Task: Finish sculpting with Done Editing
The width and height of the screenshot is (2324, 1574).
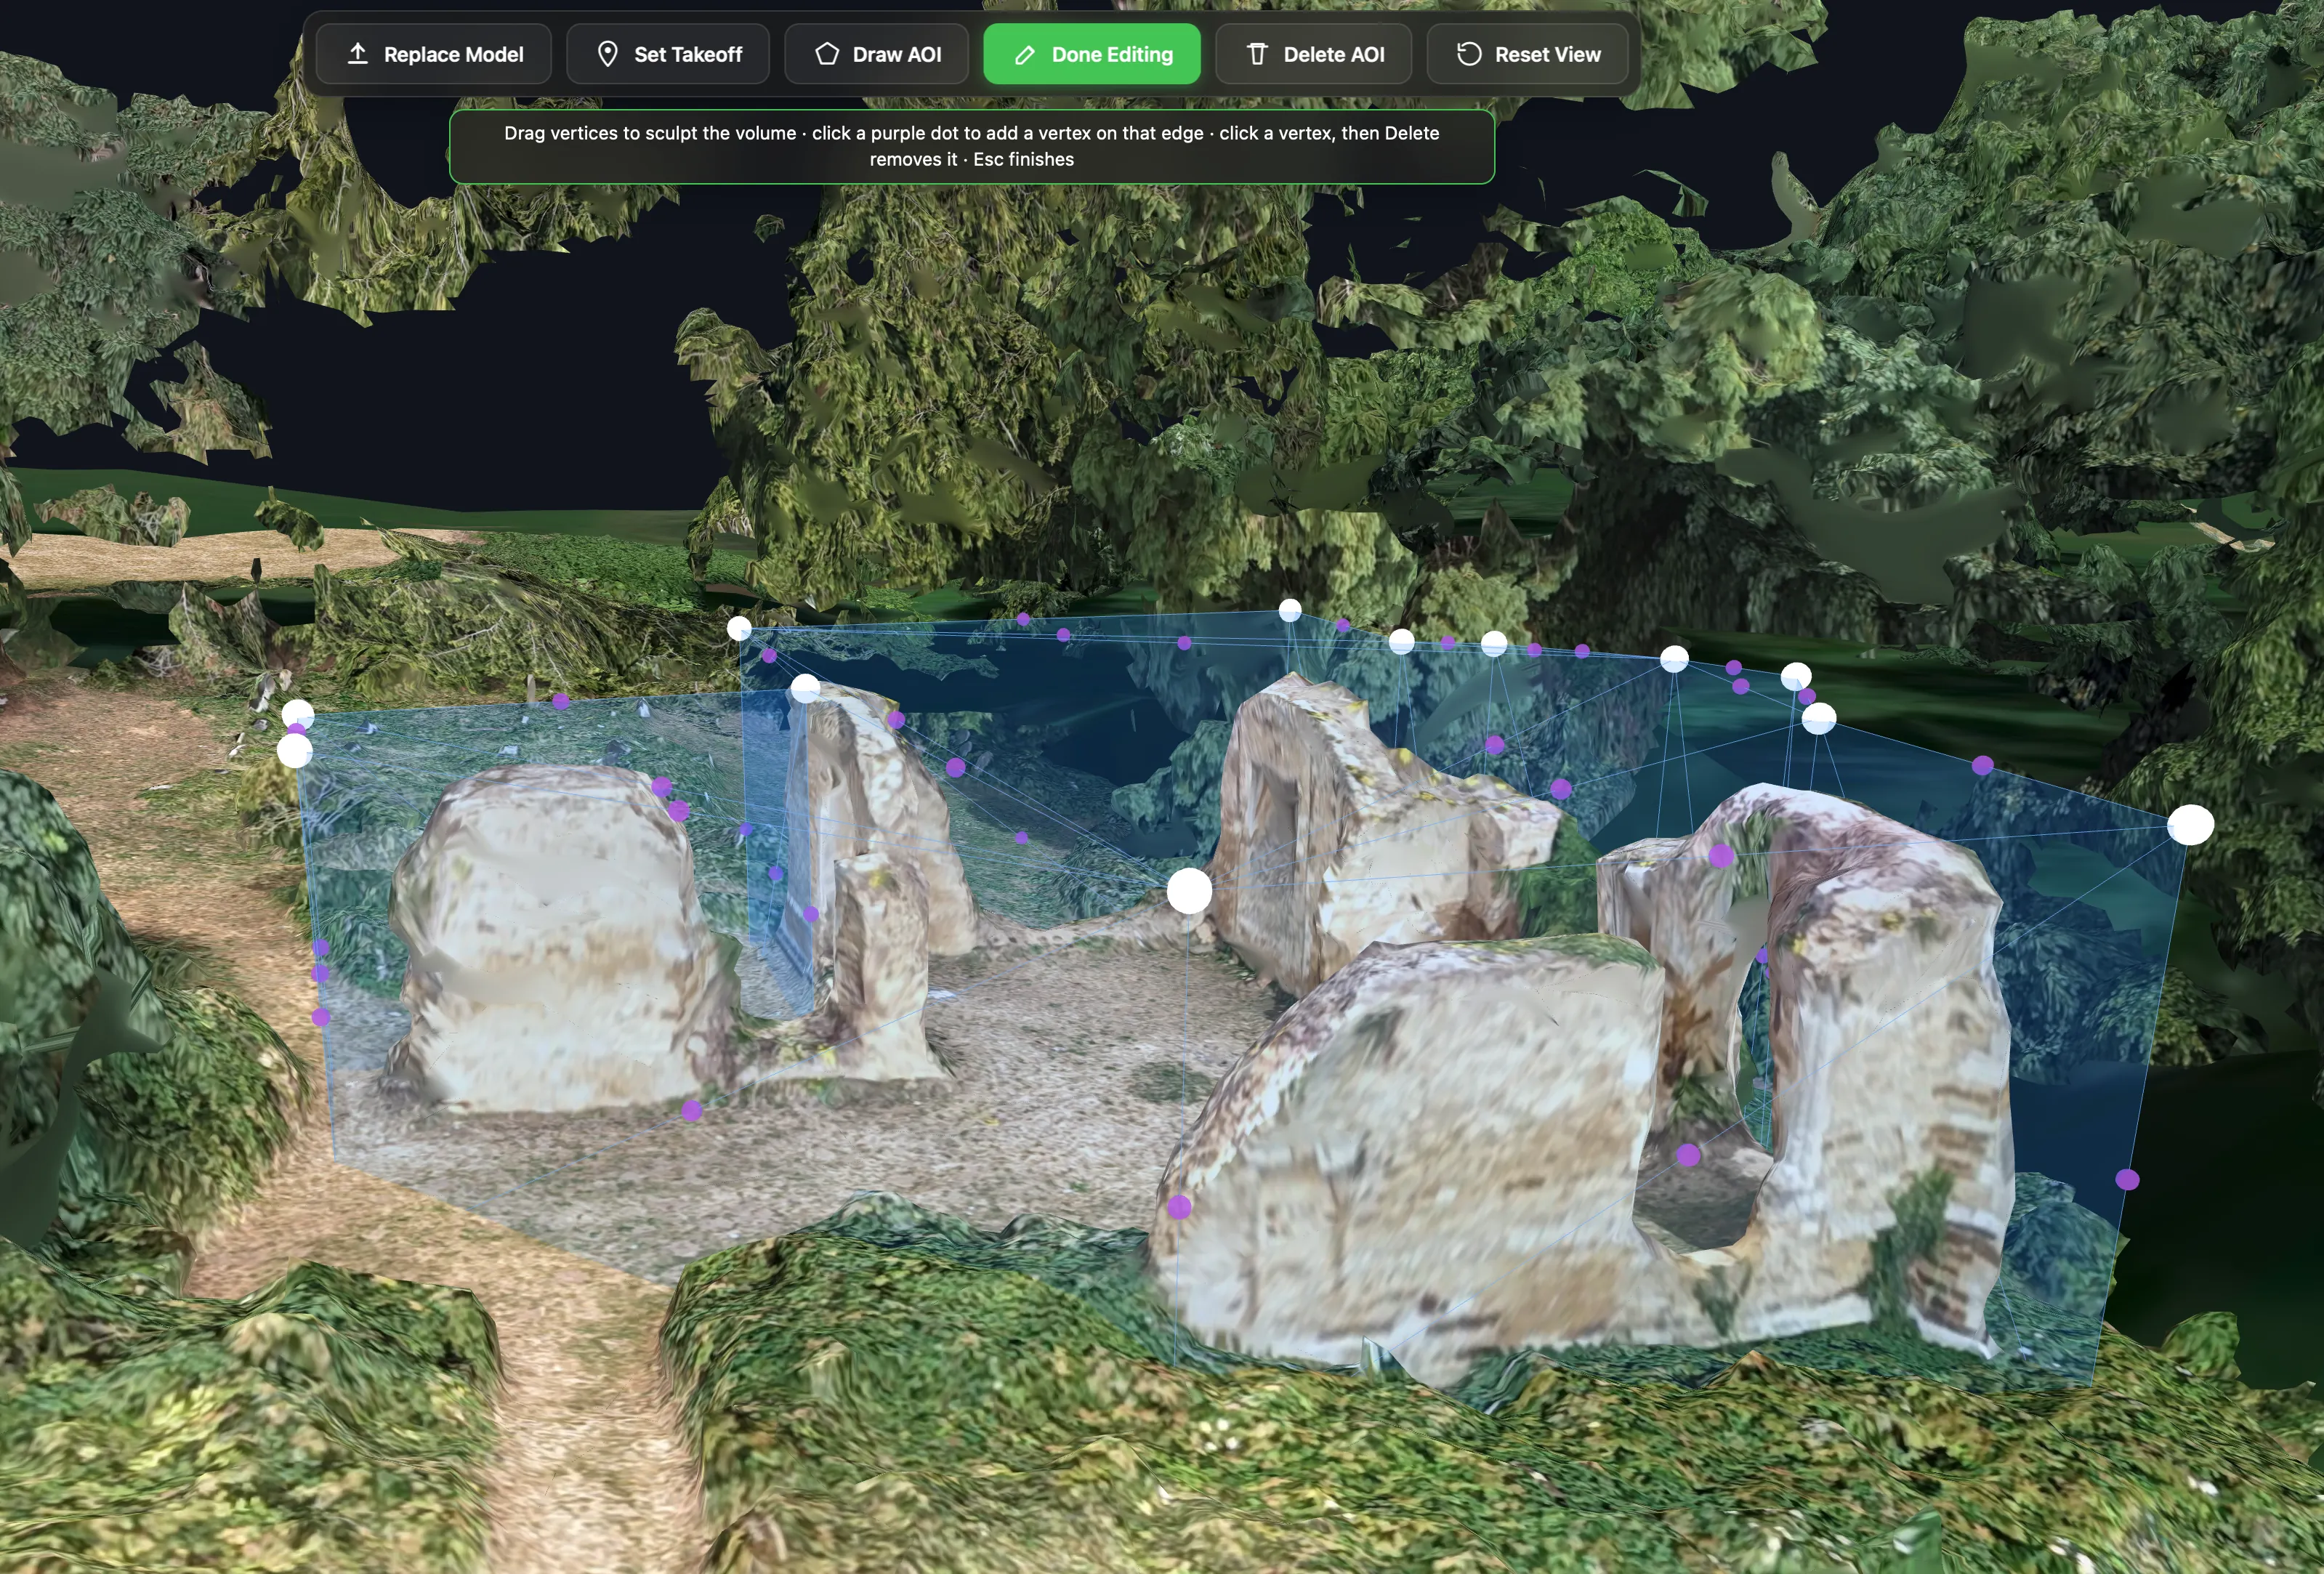Action: [1092, 54]
